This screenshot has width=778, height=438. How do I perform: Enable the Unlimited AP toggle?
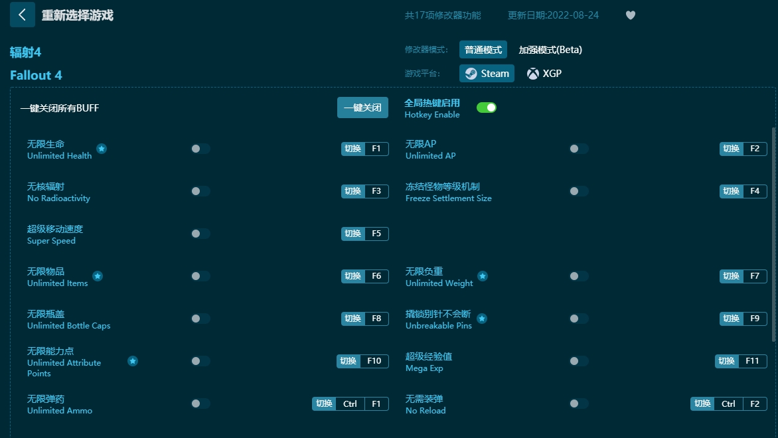click(579, 149)
